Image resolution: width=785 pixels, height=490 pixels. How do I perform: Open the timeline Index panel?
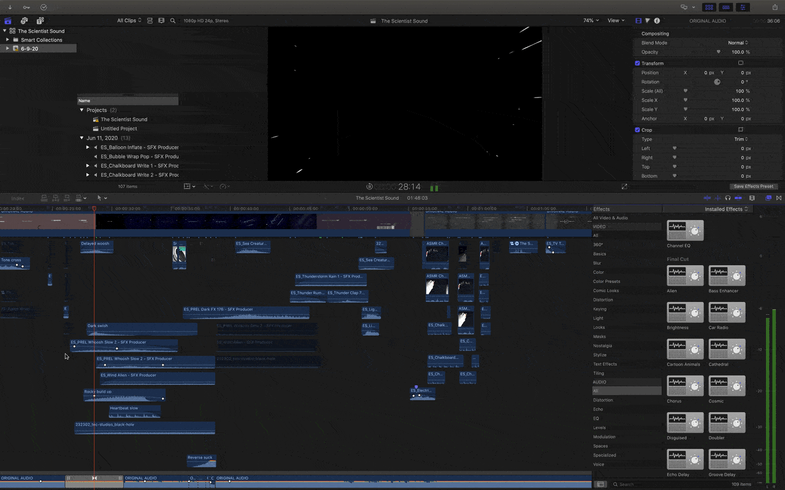[x=18, y=198]
